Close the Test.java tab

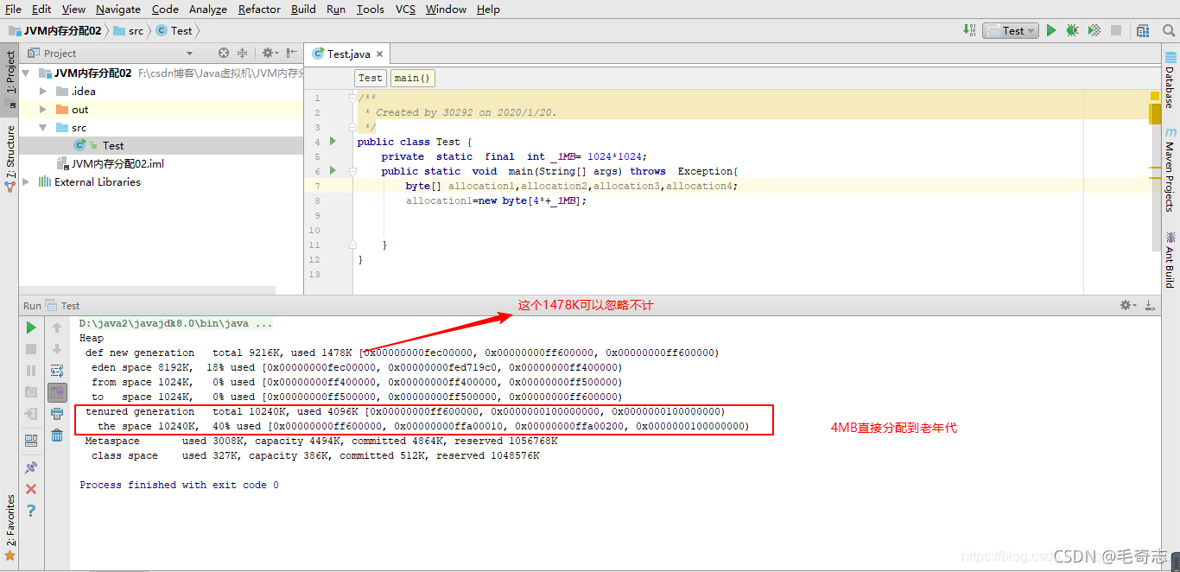[x=379, y=54]
